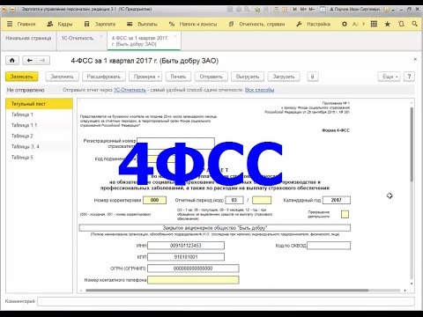Click the КПП field
The width and height of the screenshot is (423, 317).
tap(186, 257)
